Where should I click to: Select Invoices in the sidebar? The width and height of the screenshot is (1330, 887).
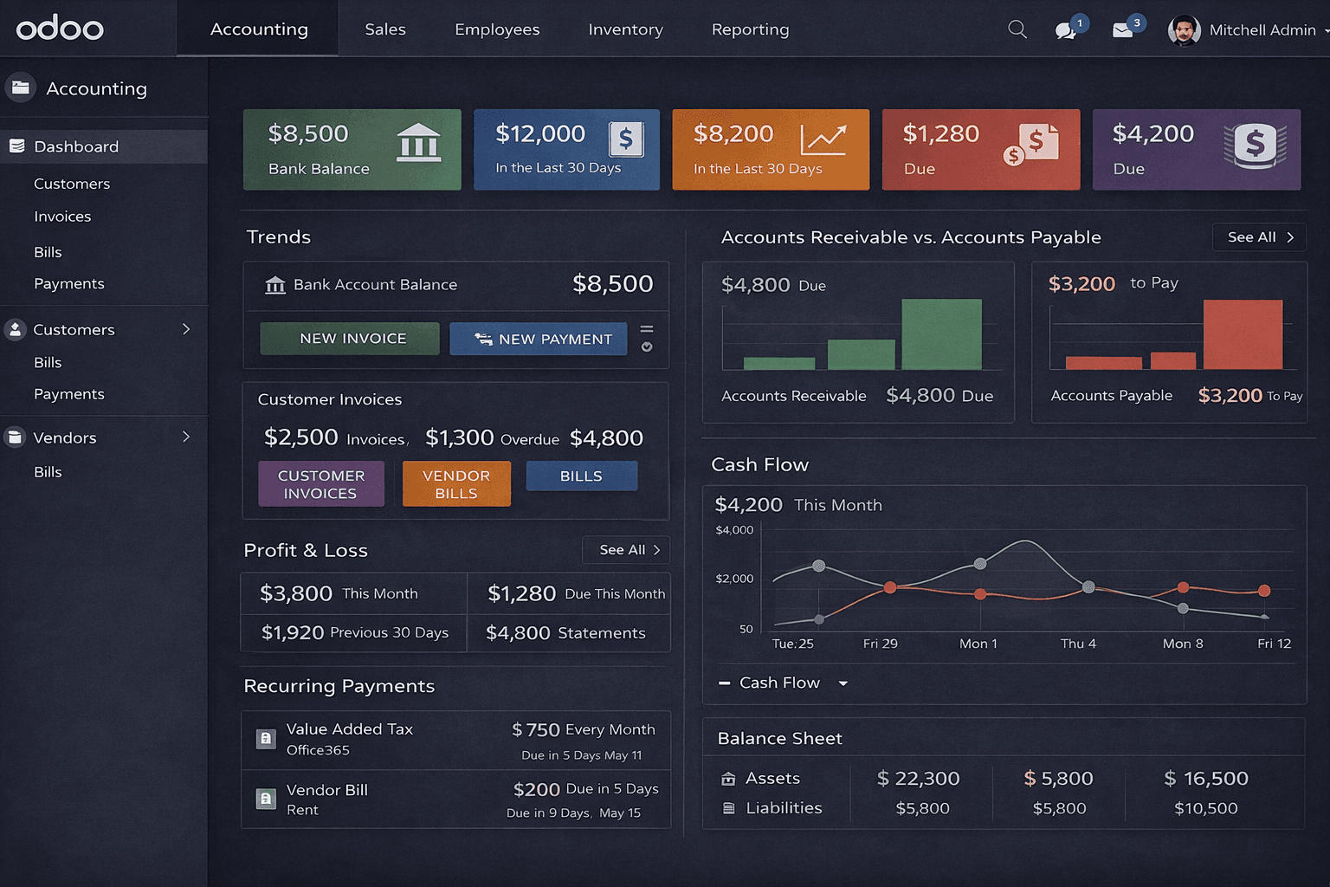click(62, 217)
